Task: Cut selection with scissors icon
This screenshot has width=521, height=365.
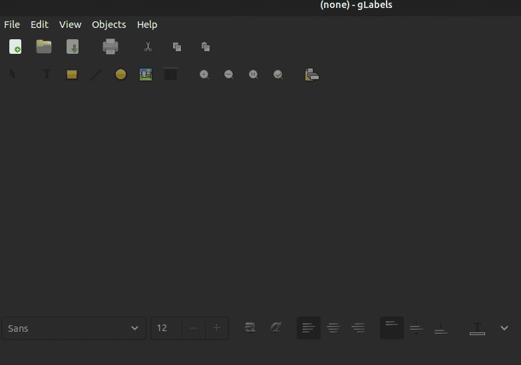Action: (x=148, y=47)
